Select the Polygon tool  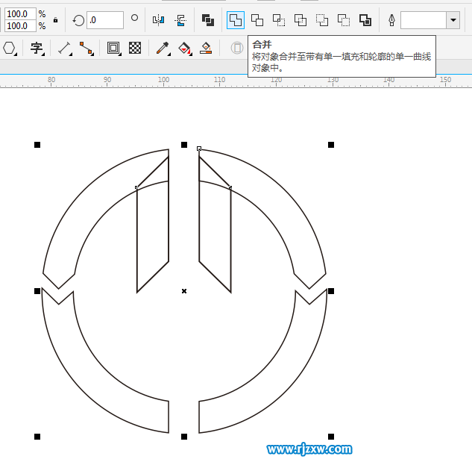[x=10, y=49]
